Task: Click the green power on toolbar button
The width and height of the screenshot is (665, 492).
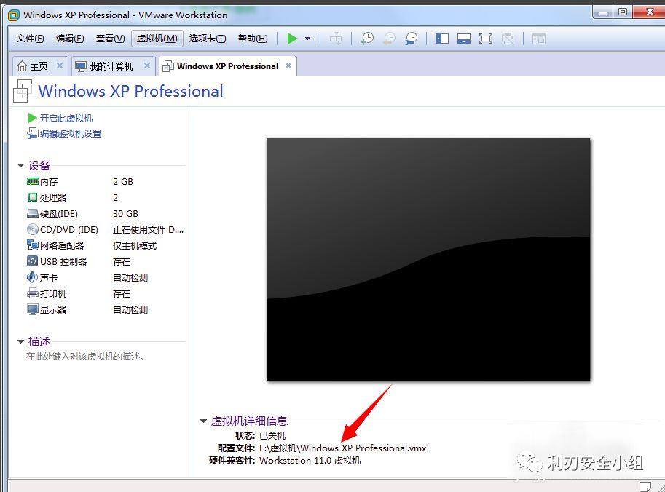Action: point(292,39)
